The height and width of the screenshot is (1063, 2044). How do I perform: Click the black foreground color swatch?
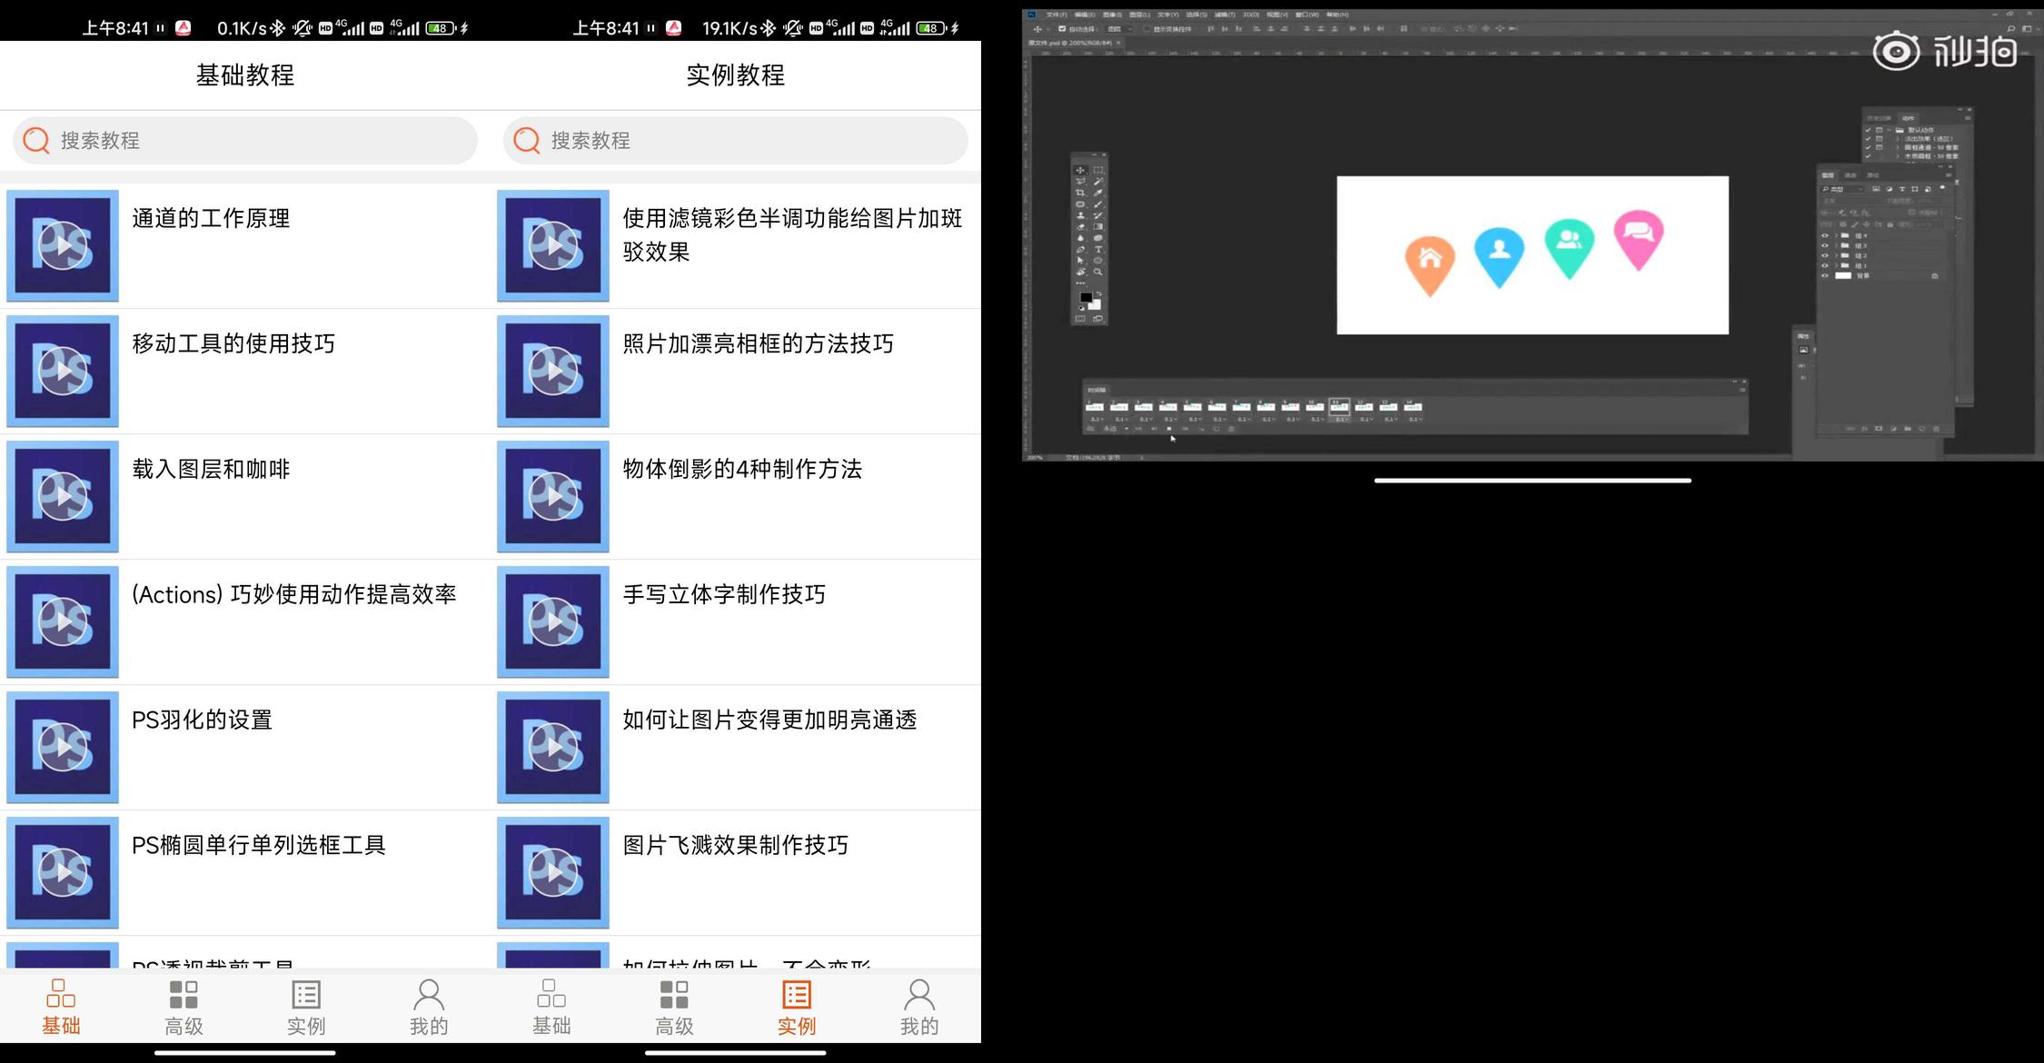coord(1085,297)
